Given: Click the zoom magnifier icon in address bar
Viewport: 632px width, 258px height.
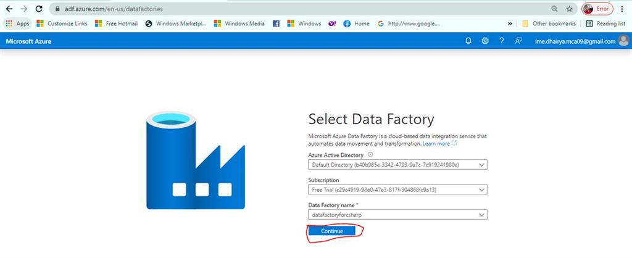Looking at the screenshot, I should pos(555,9).
